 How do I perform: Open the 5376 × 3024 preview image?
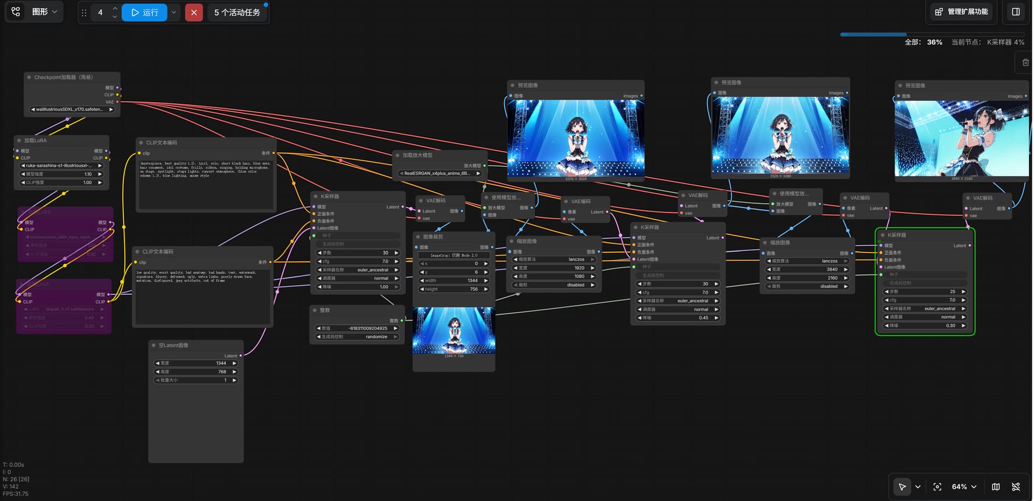pyautogui.click(x=576, y=138)
